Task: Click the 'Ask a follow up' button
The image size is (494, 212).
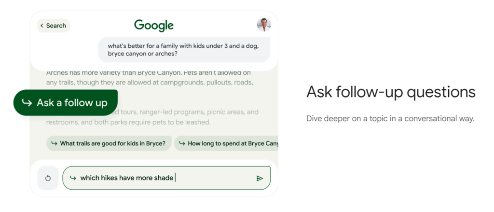Action: click(x=66, y=102)
